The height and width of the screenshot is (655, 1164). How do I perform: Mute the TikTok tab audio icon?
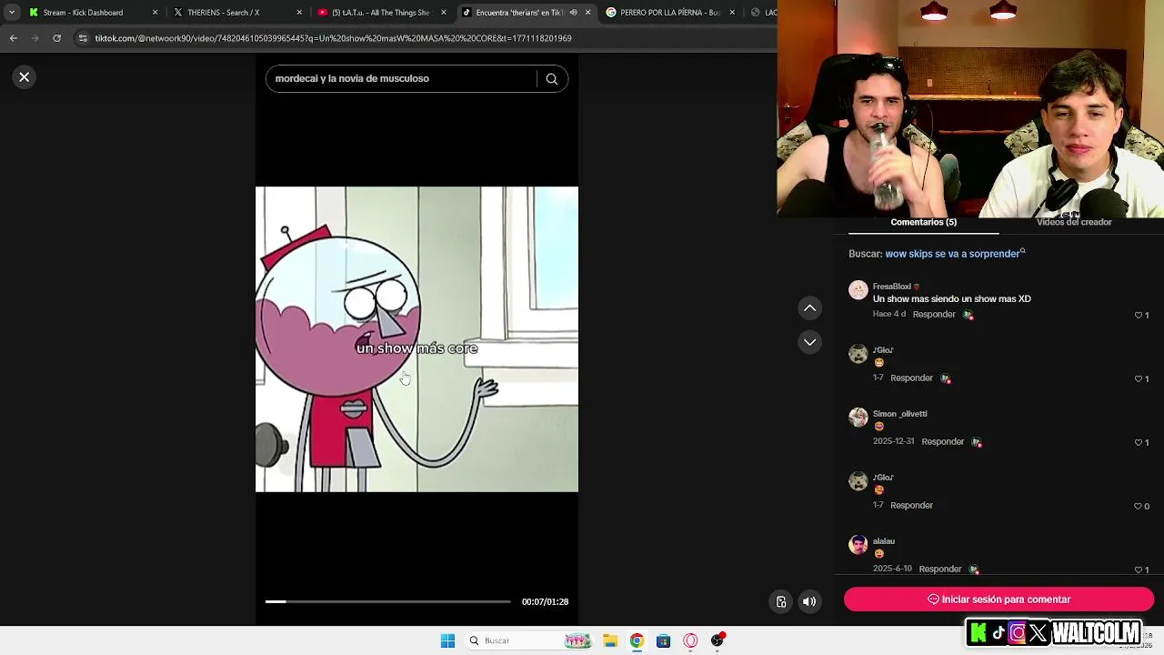(573, 13)
